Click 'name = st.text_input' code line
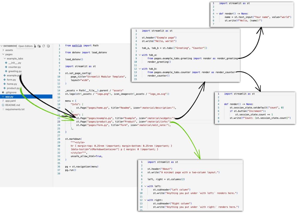299x213 pixels. click(258, 17)
